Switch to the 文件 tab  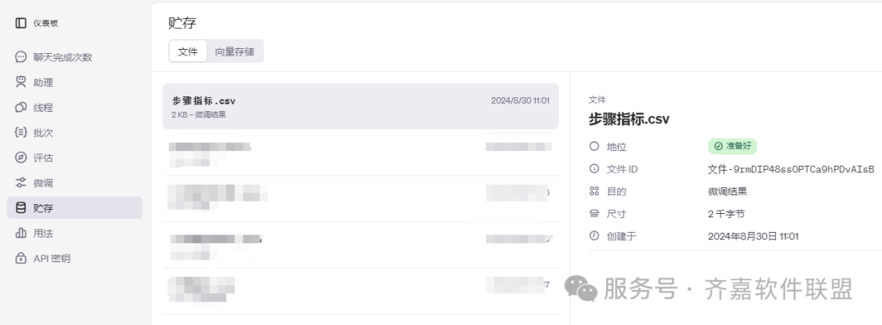(188, 51)
